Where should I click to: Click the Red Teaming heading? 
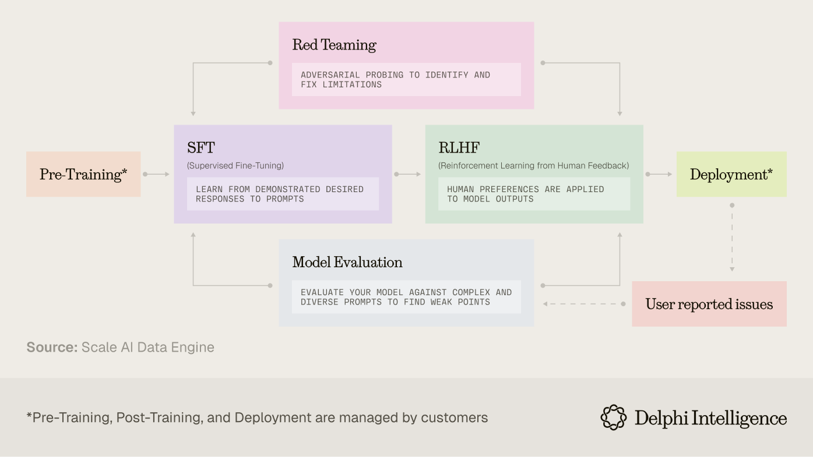tap(334, 45)
